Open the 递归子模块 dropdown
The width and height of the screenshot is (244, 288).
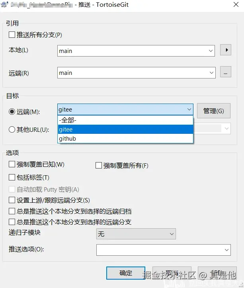(x=172, y=234)
